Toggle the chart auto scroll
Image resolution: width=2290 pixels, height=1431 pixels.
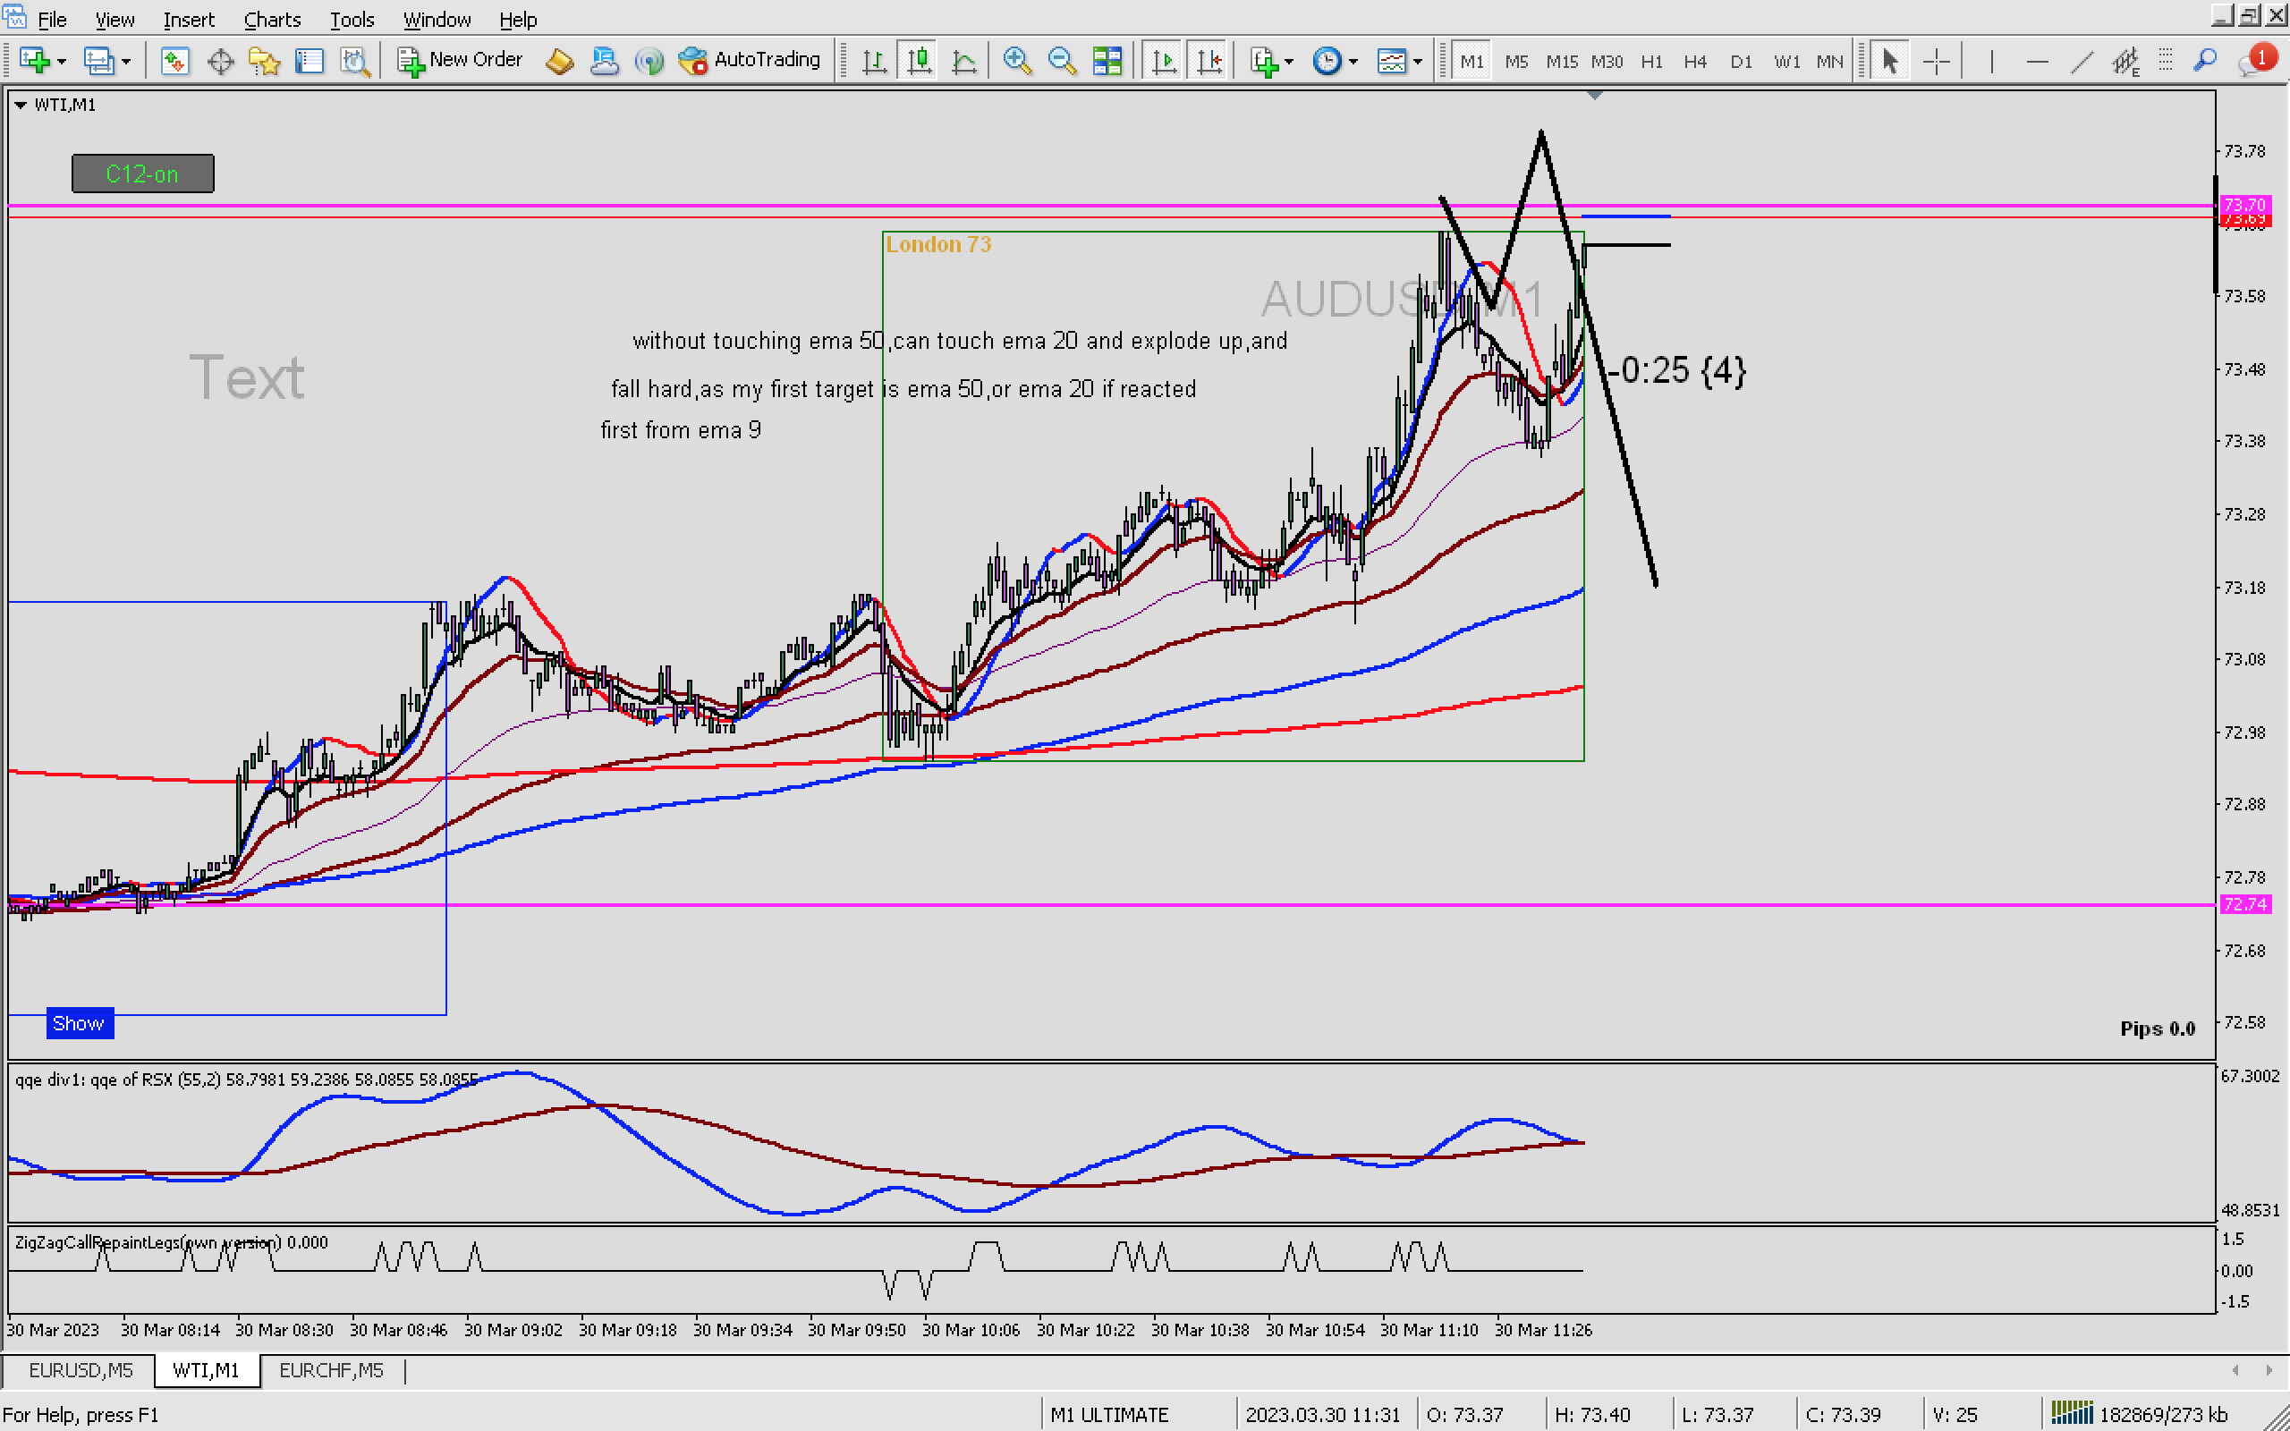click(x=1163, y=62)
